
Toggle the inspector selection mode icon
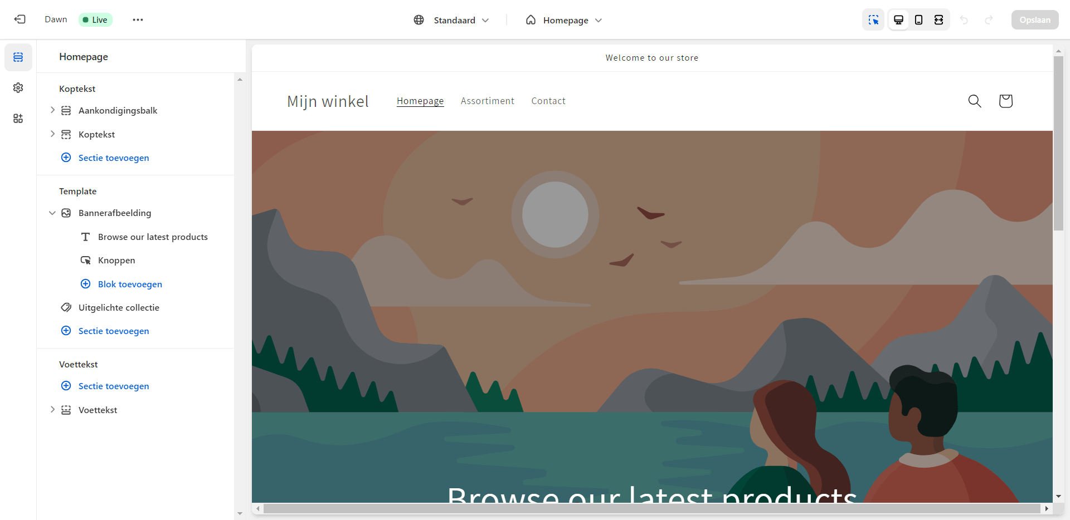873,20
